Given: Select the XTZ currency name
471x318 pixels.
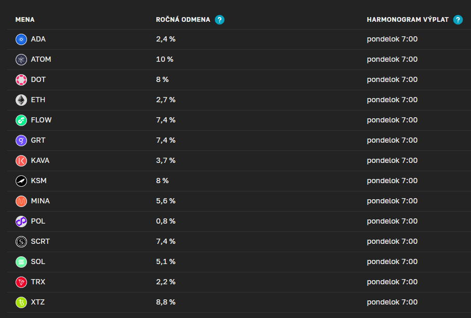Looking at the screenshot, I should click(38, 302).
